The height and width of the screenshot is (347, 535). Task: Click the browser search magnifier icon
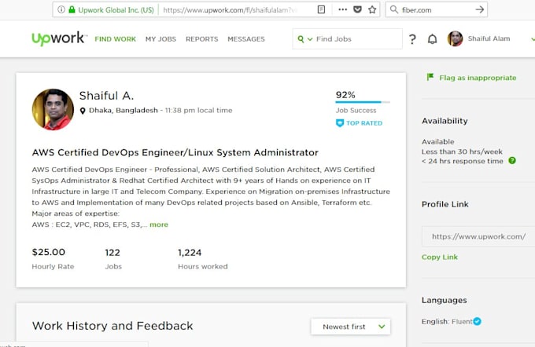tap(394, 9)
